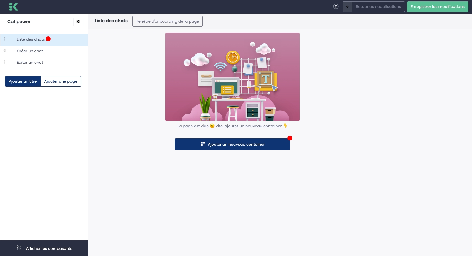Open the Editer un chat page

pyautogui.click(x=30, y=63)
